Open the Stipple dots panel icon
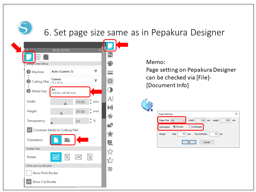Screen dimensions: 256x192 [x=110, y=151]
